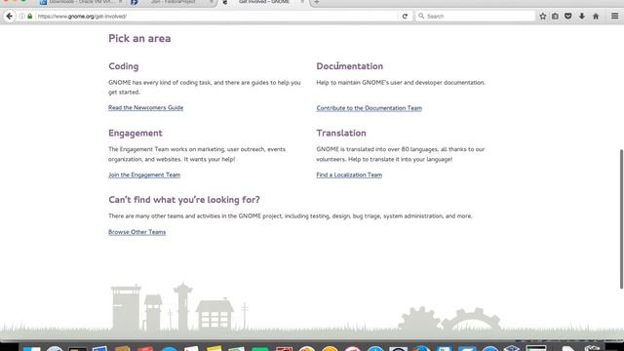624x351 pixels.
Task: Open the site information icon in the address bar
Action: pyautogui.click(x=21, y=17)
